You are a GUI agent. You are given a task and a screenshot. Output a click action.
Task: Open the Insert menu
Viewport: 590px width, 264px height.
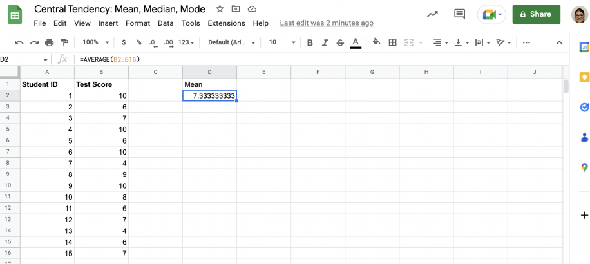coord(108,23)
